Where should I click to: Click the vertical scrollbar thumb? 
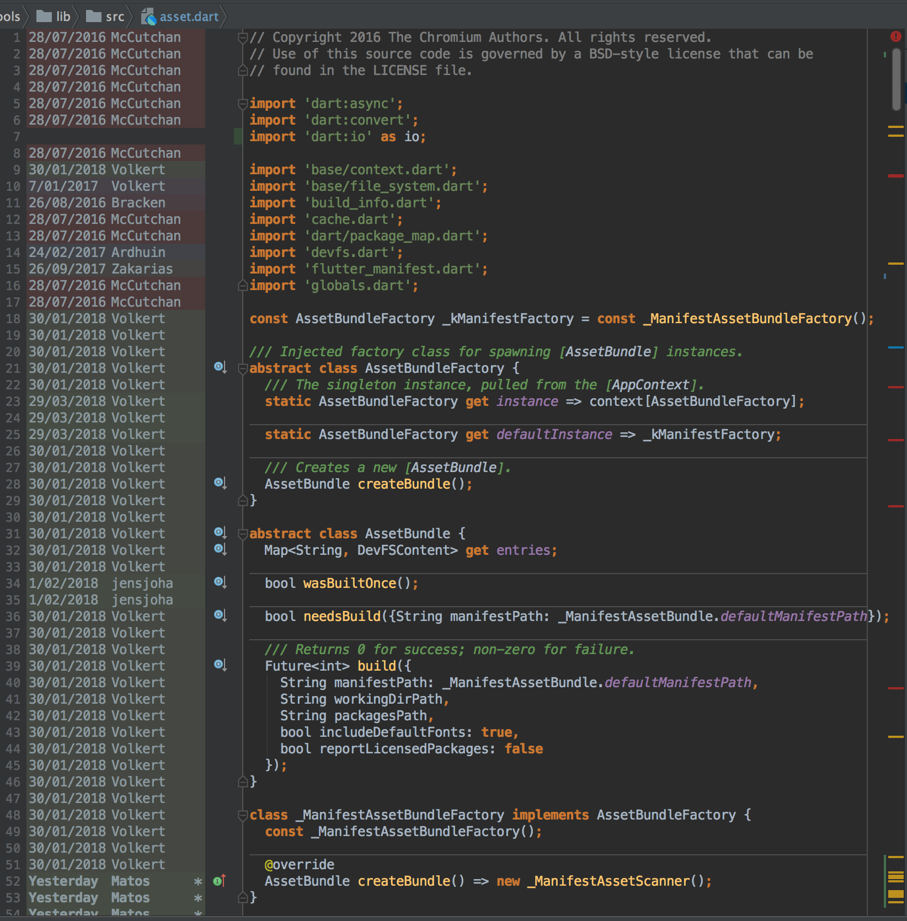click(897, 79)
